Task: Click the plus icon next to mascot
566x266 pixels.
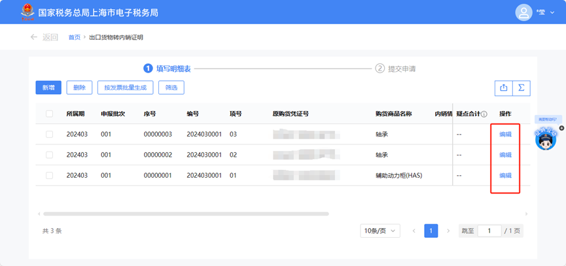Action: (561, 128)
